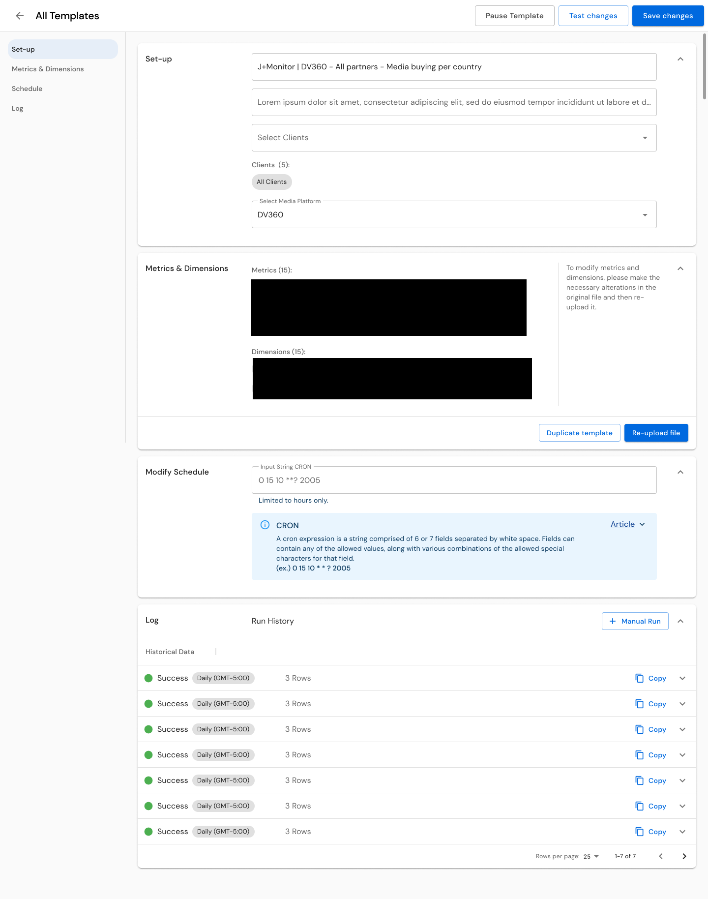Edit the template name field J+Monitor DV360

pyautogui.click(x=454, y=67)
